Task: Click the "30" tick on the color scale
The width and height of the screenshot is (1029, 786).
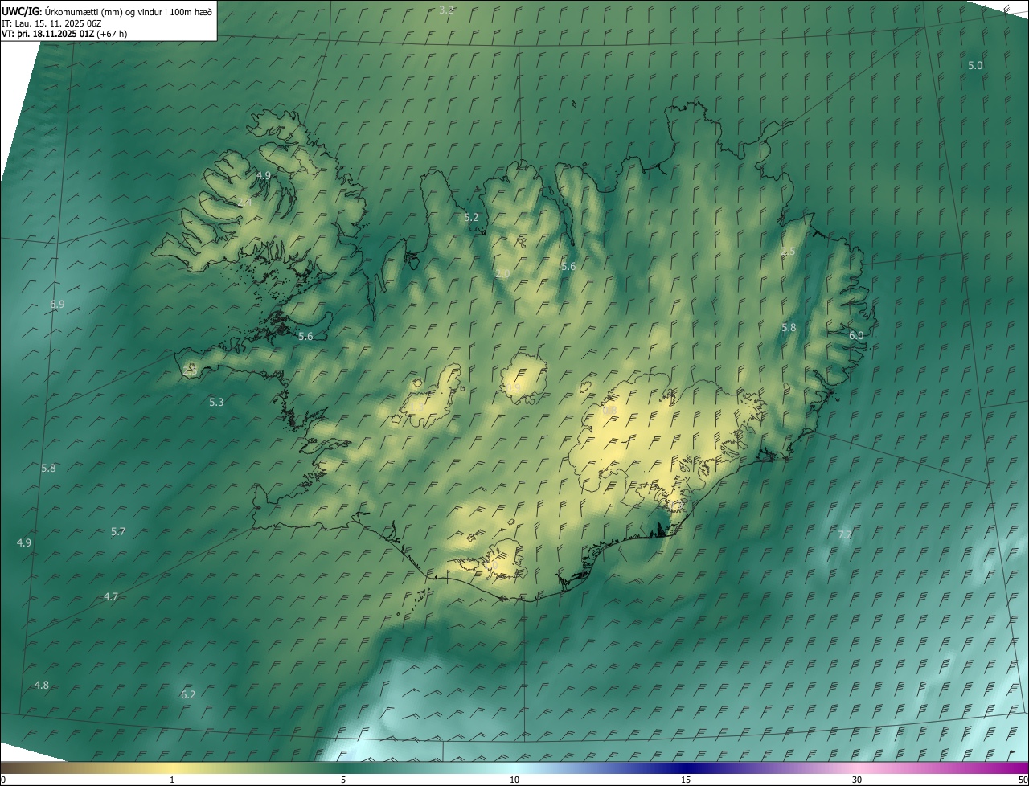Action: click(x=857, y=780)
